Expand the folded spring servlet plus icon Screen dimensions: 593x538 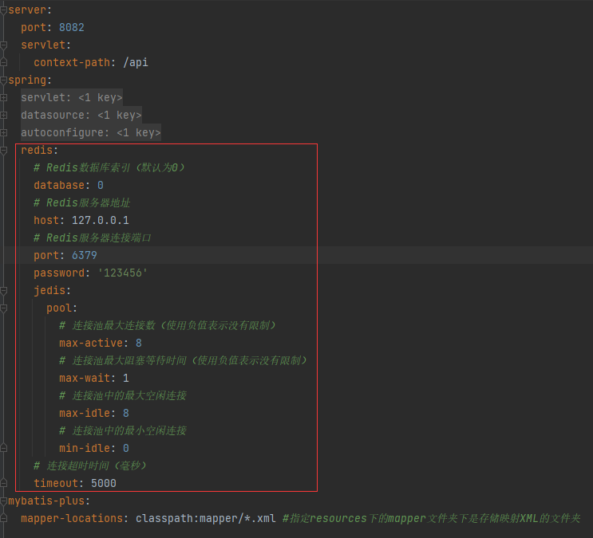pyautogui.click(x=3, y=98)
